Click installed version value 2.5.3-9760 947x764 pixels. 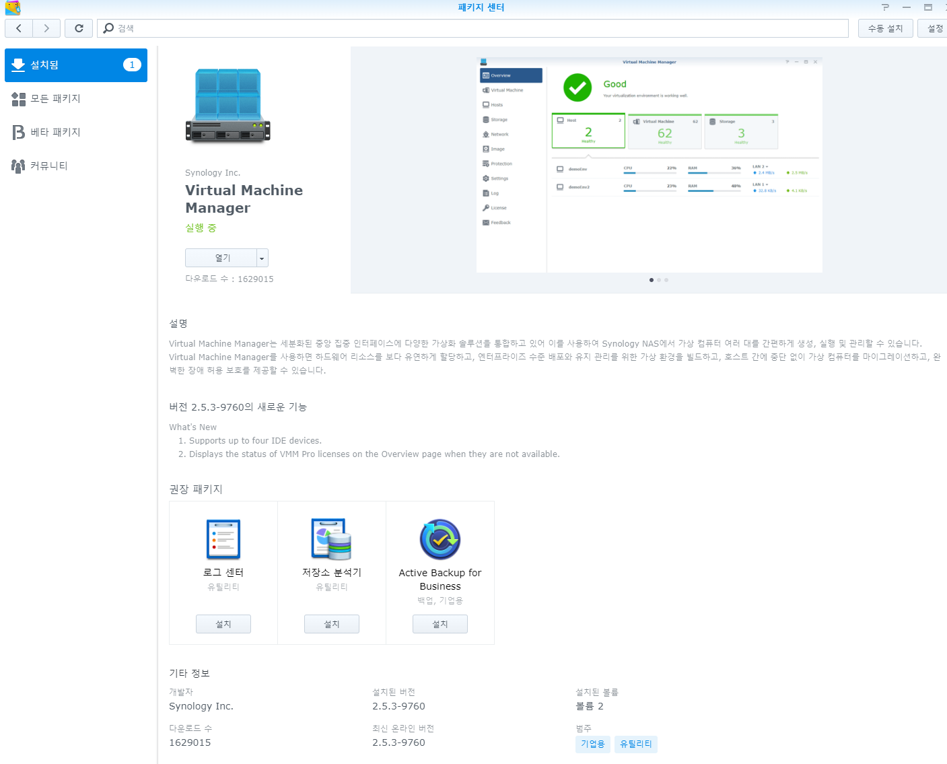click(x=398, y=707)
